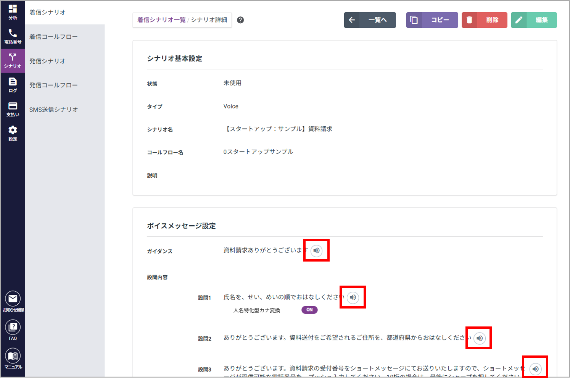570x378 pixels.
Task: Click guidance text 資料請求ありがとうございます
Action: [266, 250]
